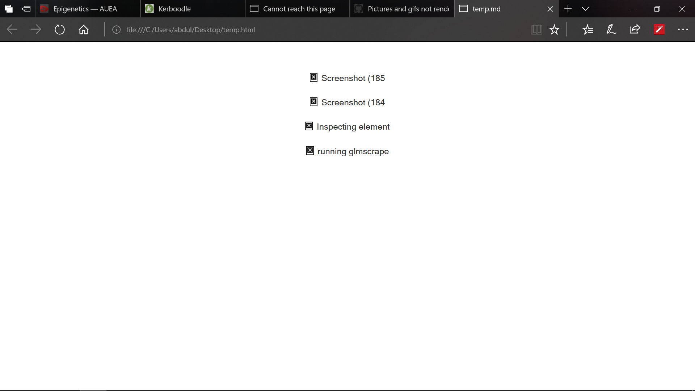The image size is (695, 391).
Task: Open the browser home page
Action: tap(83, 30)
